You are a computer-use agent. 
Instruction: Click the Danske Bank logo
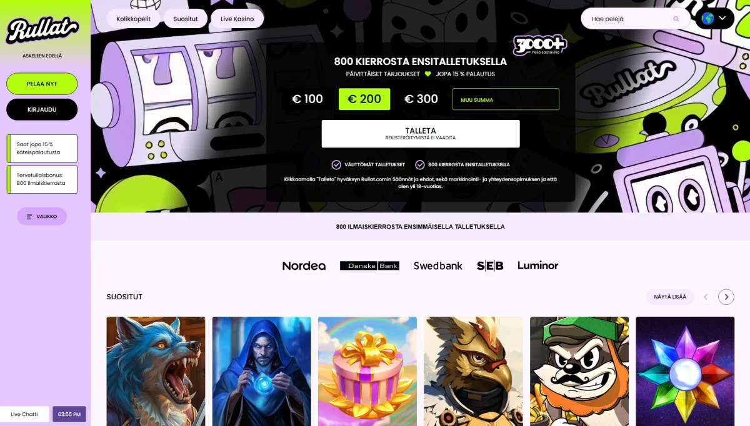coord(369,265)
